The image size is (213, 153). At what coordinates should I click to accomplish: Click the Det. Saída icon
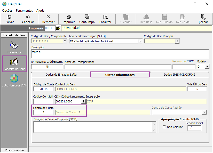pyautogui.click(x=183, y=17)
